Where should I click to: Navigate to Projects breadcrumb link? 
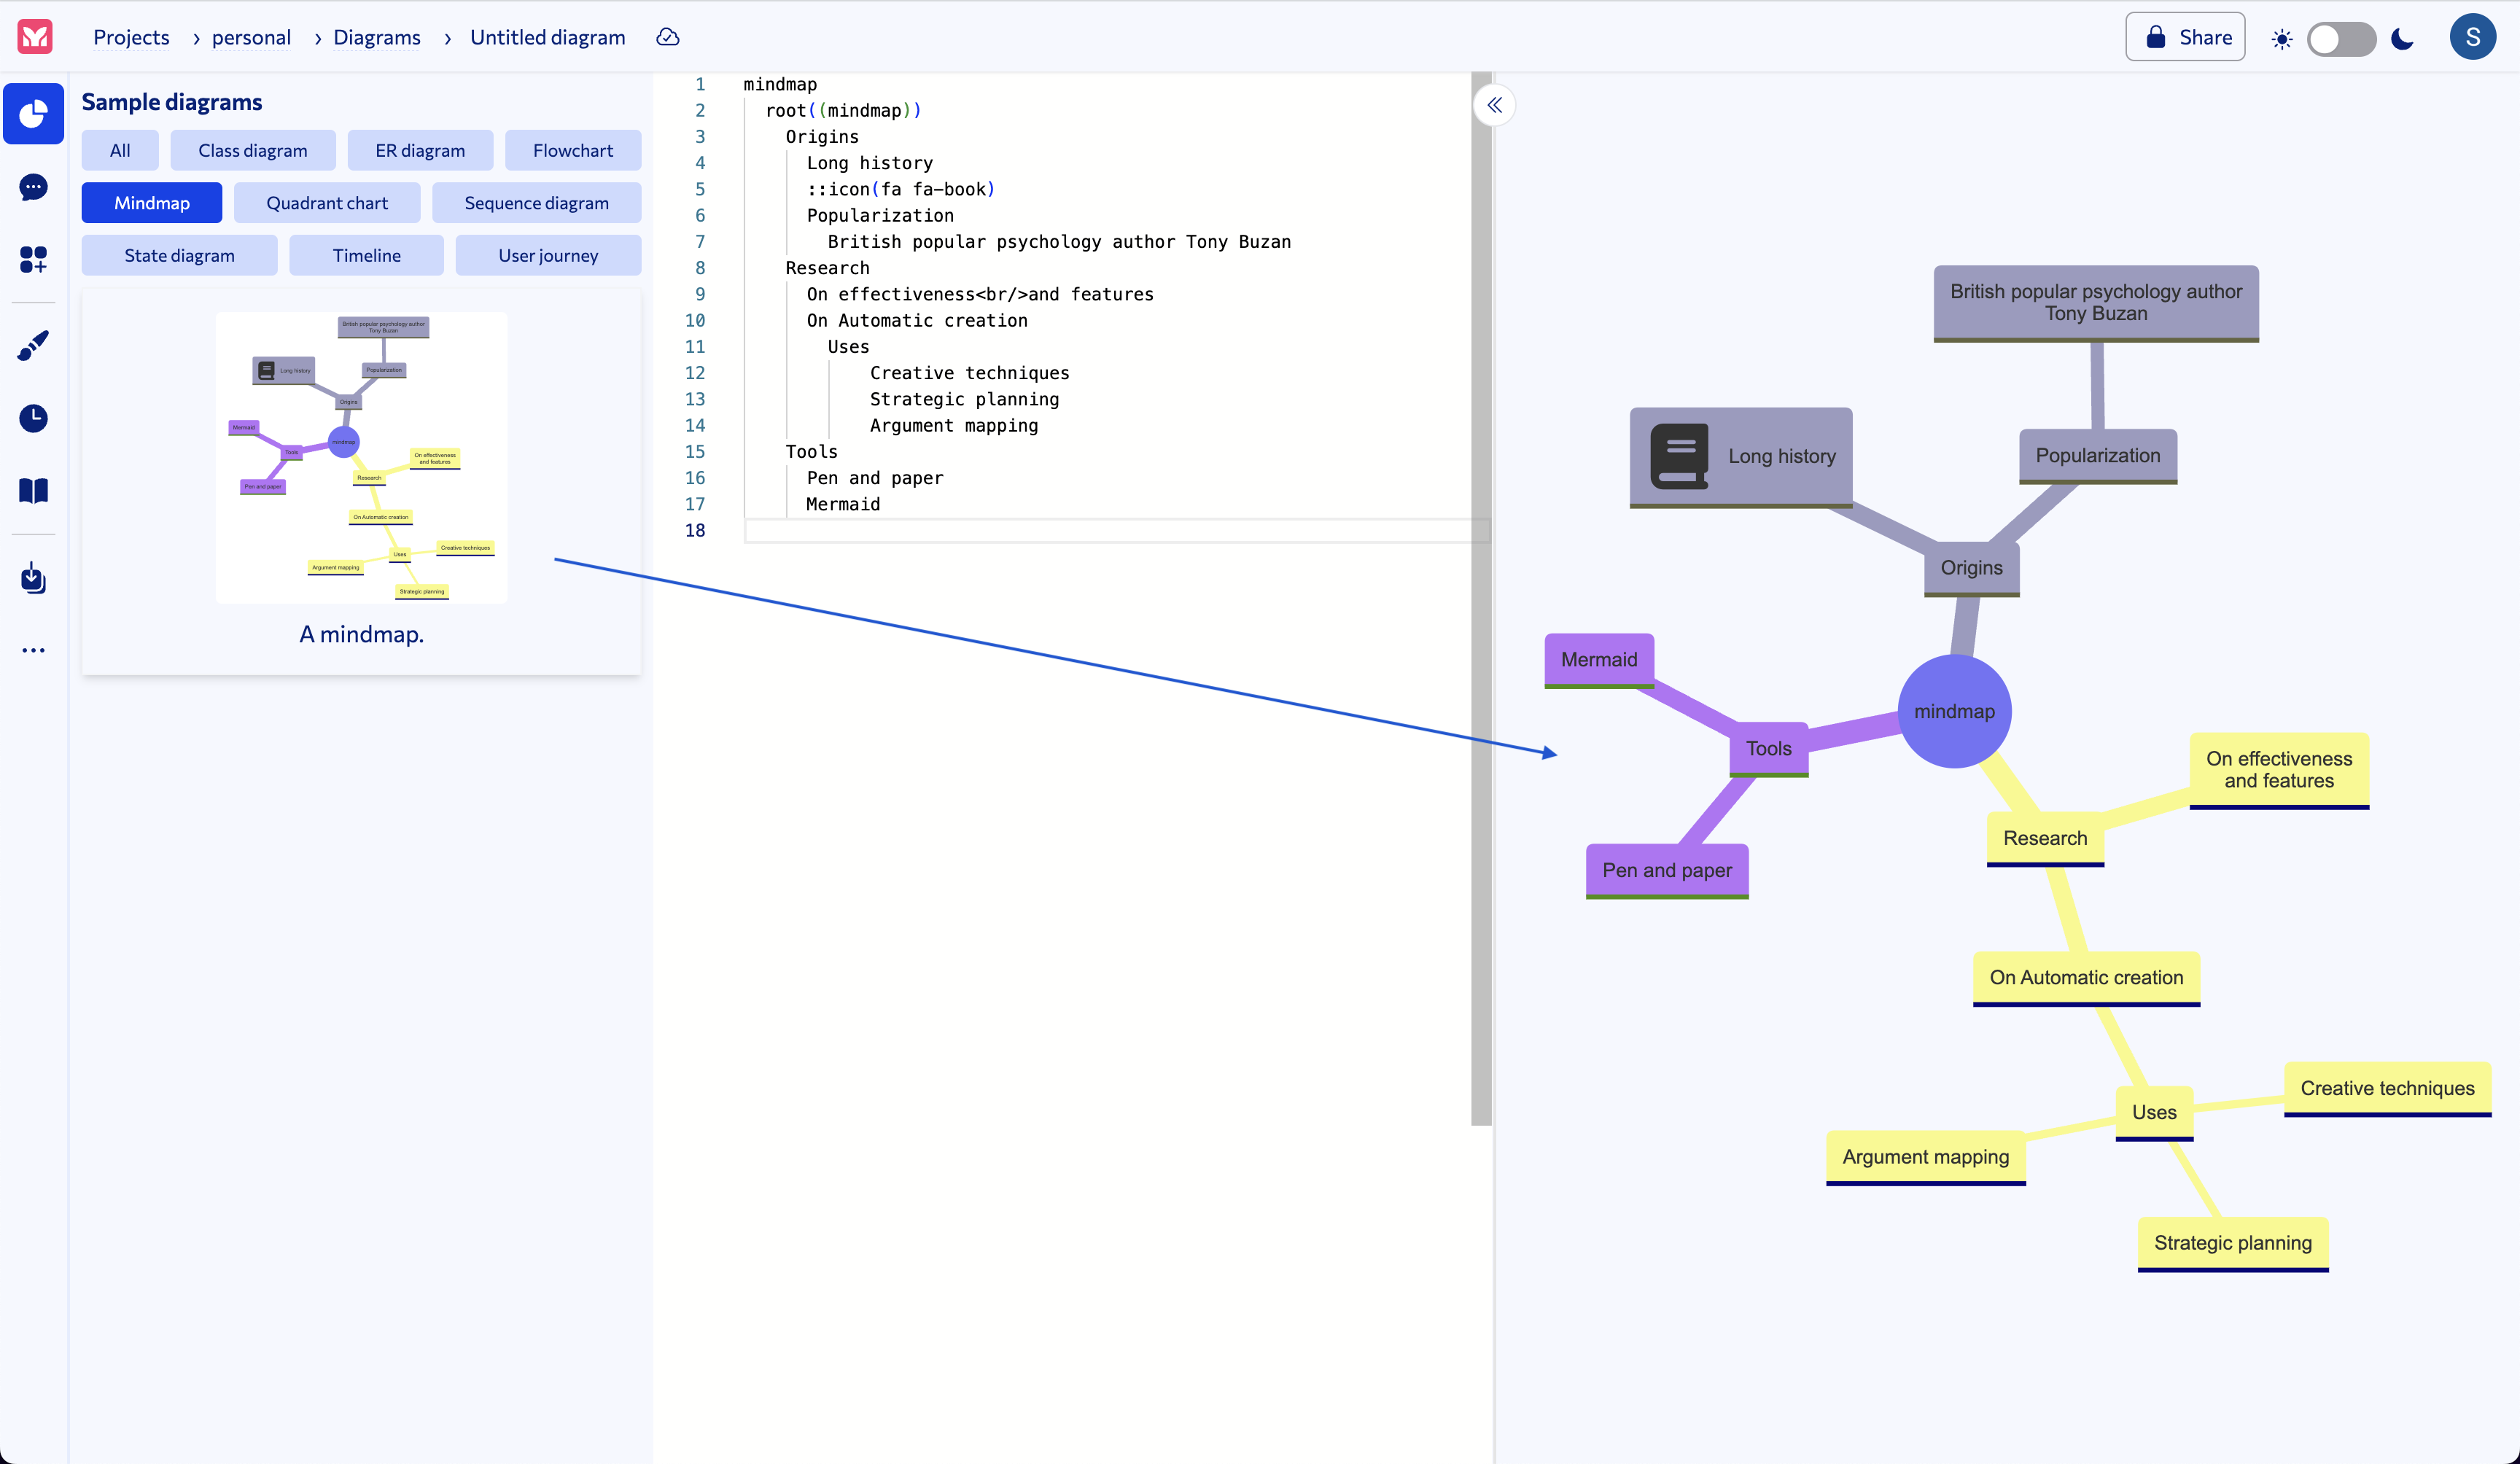tap(131, 37)
